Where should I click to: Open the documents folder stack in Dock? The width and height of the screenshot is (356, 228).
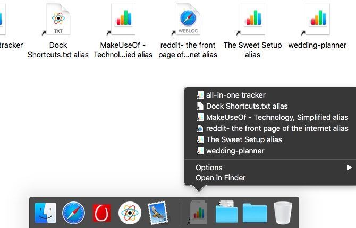click(226, 212)
